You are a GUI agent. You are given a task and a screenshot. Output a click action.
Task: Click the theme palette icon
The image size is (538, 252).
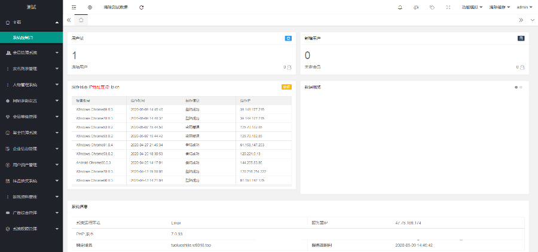416,7
